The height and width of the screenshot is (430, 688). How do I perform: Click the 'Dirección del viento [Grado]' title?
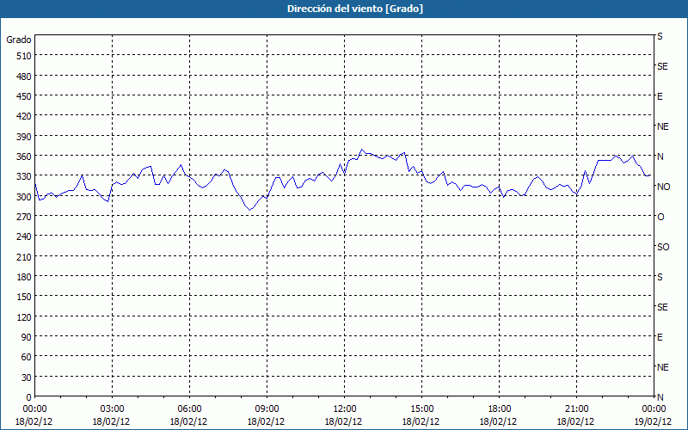355,9
